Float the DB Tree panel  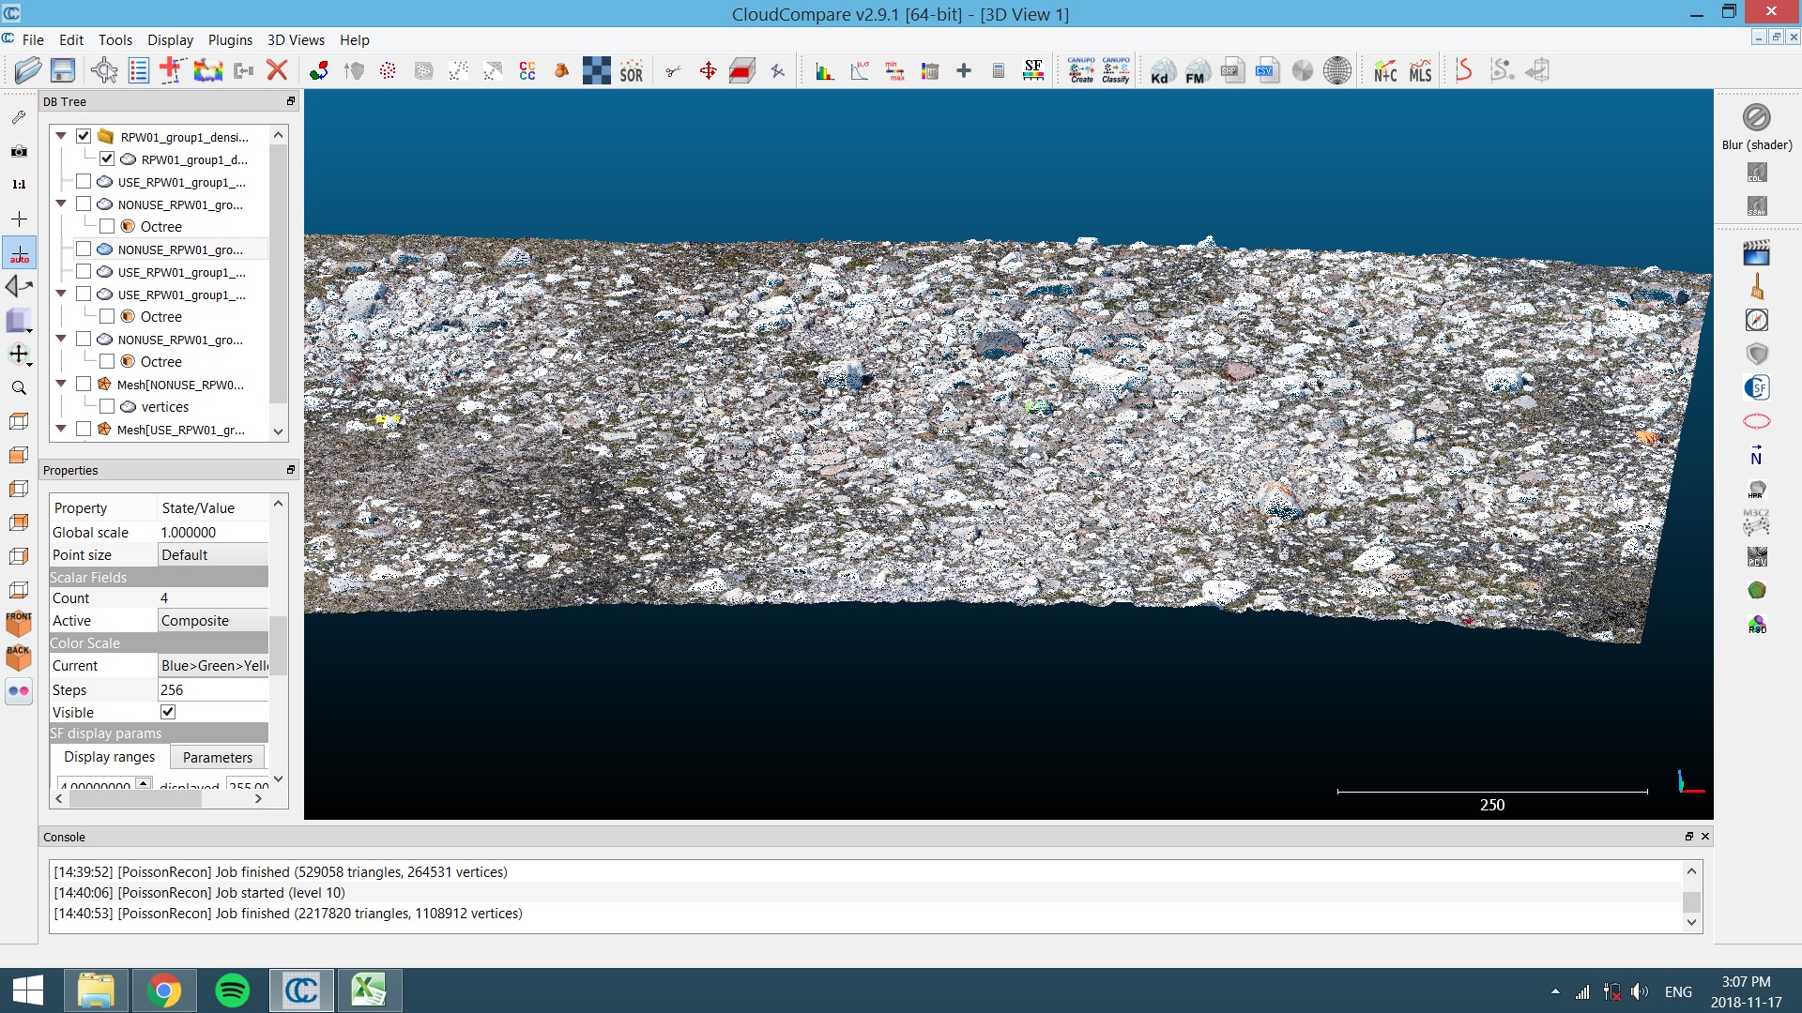291,101
